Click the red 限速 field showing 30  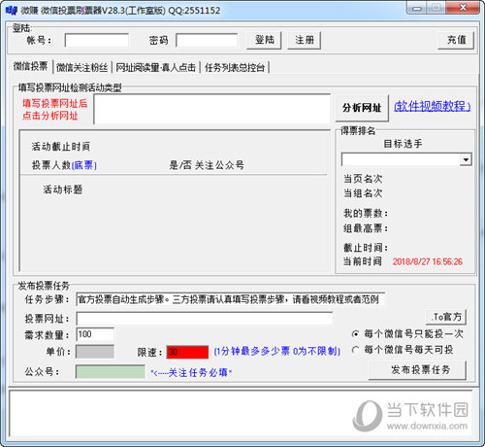(x=187, y=352)
